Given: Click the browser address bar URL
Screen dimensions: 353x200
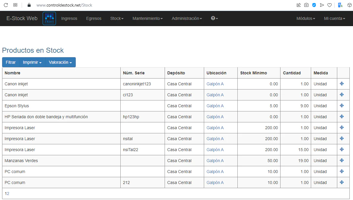Looking at the screenshot, I should click(64, 5).
